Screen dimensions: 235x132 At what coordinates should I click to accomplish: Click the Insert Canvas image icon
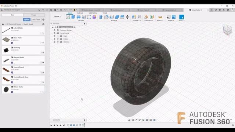pyautogui.click(x=174, y=17)
